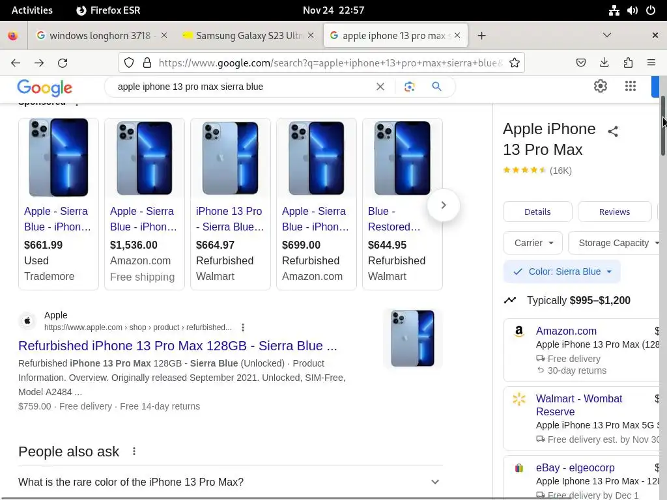Screen dimensions: 667x500
Task: Open the shield tracking protection icon
Action: click(x=129, y=63)
